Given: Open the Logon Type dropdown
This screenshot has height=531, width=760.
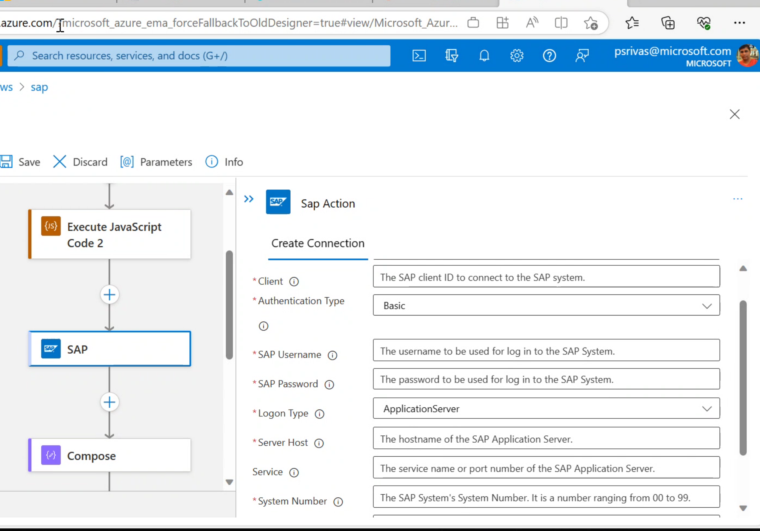Looking at the screenshot, I should point(707,408).
